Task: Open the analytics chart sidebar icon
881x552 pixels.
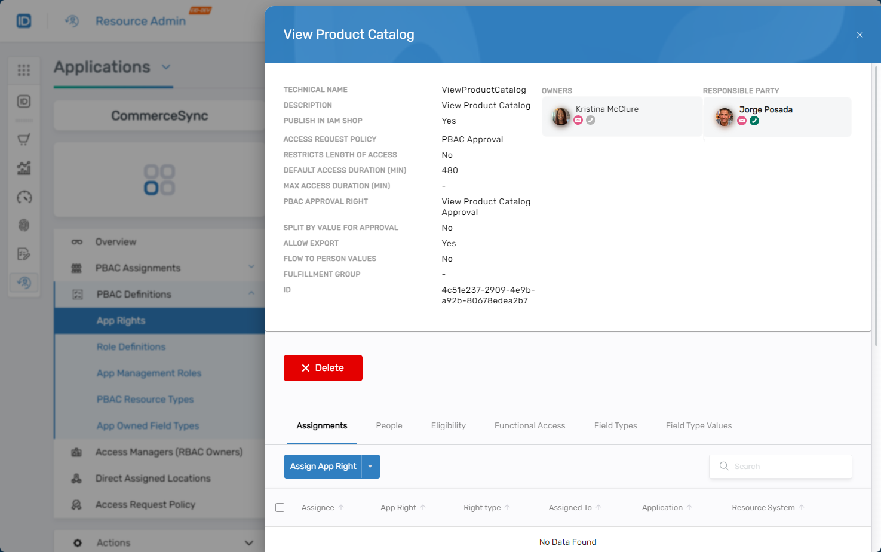Action: pyautogui.click(x=24, y=168)
